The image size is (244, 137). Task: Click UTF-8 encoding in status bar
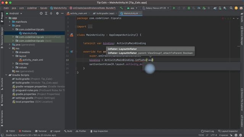[x=213, y=135]
